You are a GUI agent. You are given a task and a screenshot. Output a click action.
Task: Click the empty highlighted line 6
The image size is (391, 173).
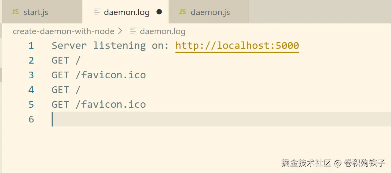(201, 119)
